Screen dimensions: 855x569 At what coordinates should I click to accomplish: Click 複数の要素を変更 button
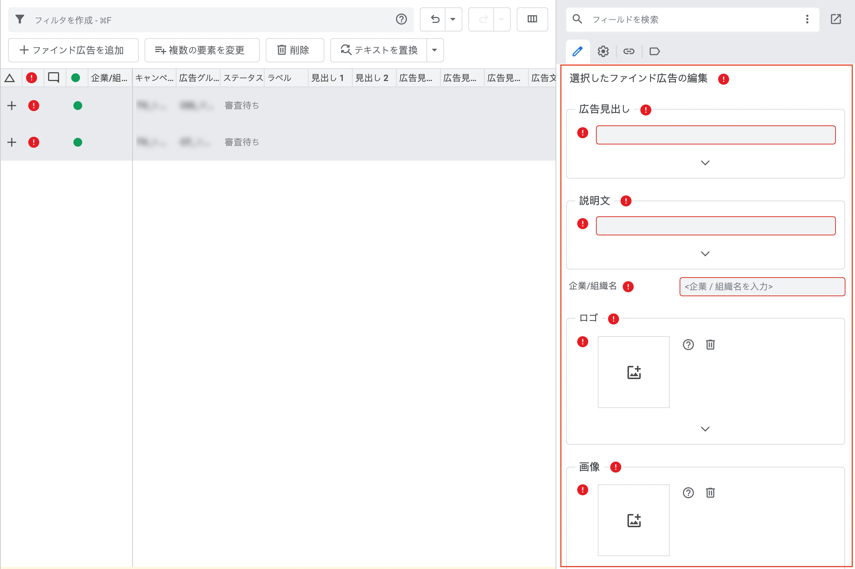pos(202,50)
